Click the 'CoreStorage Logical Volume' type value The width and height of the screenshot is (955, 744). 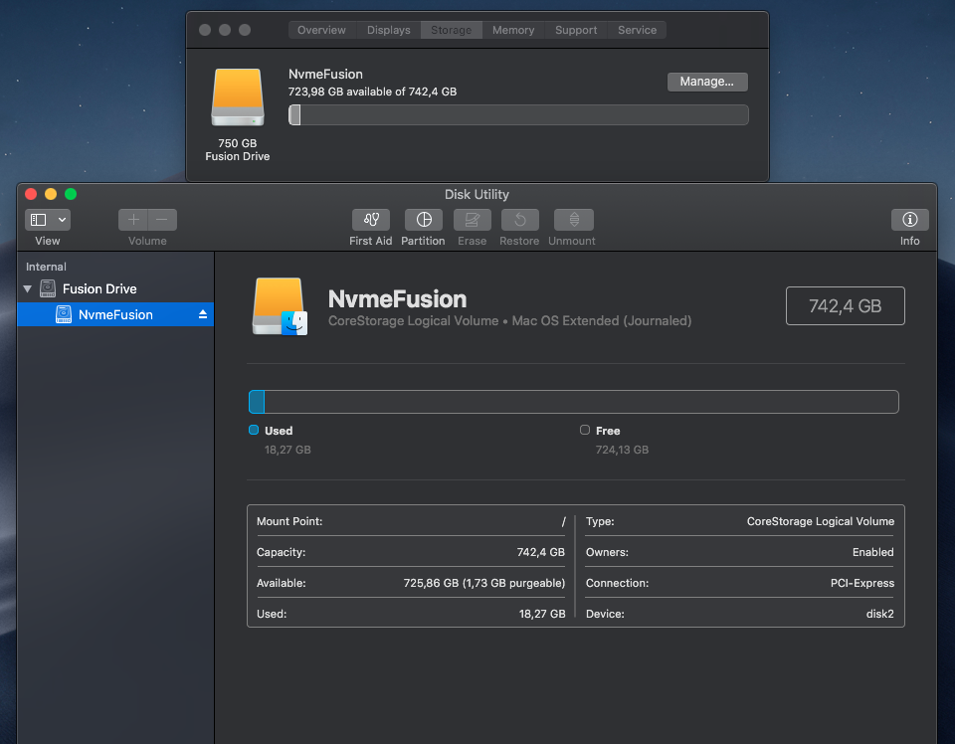821,521
